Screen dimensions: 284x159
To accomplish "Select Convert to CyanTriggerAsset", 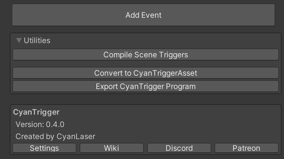I will point(146,73).
